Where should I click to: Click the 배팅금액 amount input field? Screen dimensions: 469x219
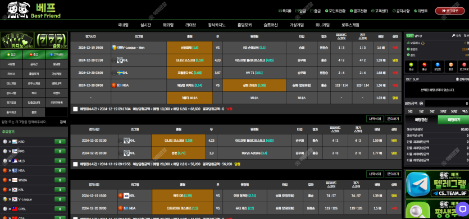(x=447, y=104)
